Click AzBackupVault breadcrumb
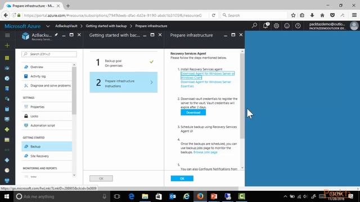The width and height of the screenshot is (360, 202). (66, 26)
